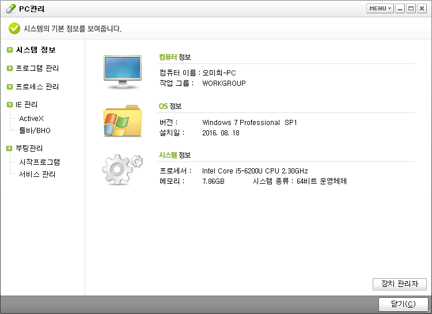
Task: Open 프로세스 관리 section
Action: click(x=37, y=86)
